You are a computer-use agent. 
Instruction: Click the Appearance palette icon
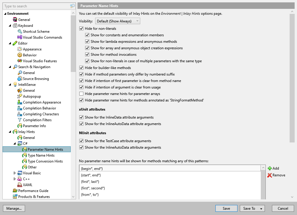20,49
